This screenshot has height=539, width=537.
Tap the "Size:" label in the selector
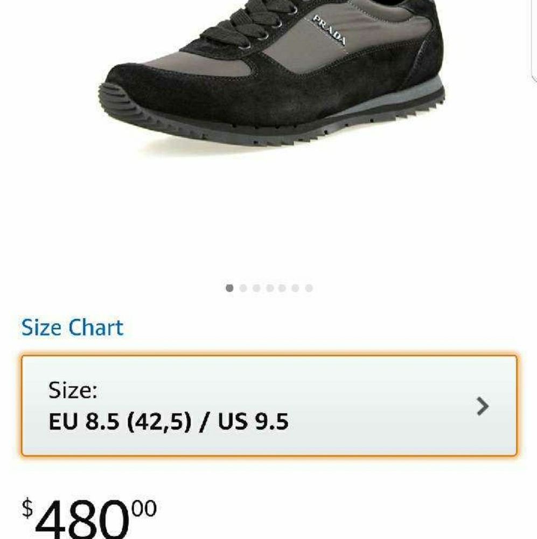coord(73,390)
